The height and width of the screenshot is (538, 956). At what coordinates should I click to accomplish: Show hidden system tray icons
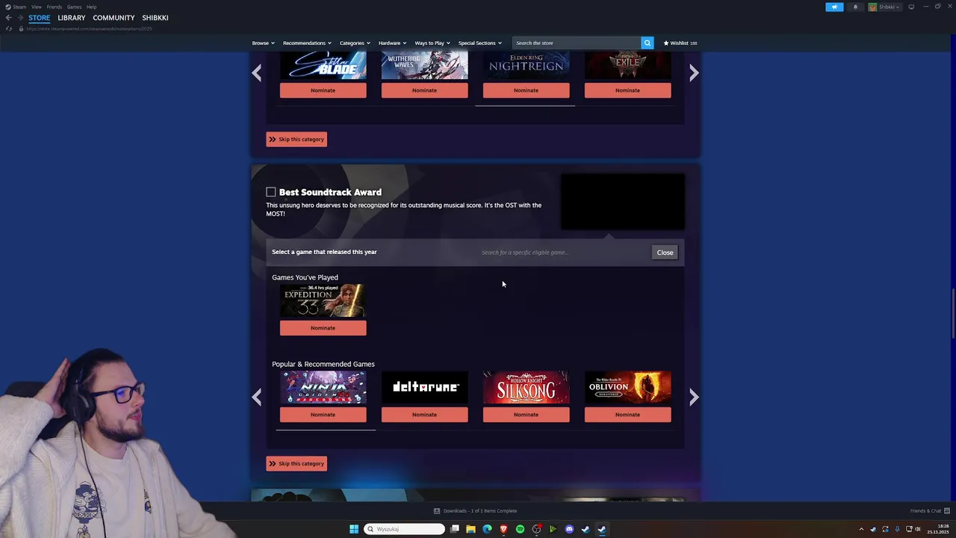coord(861,529)
